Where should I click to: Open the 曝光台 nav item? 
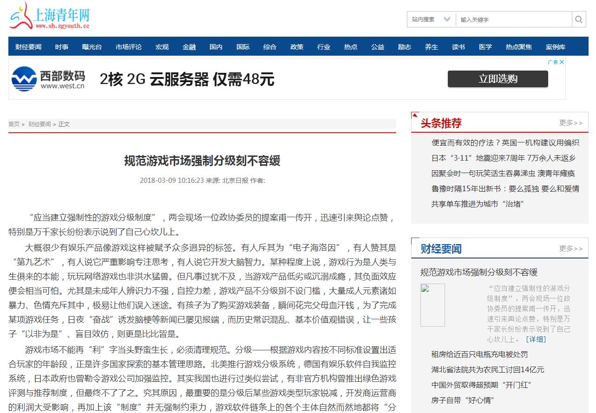92,47
